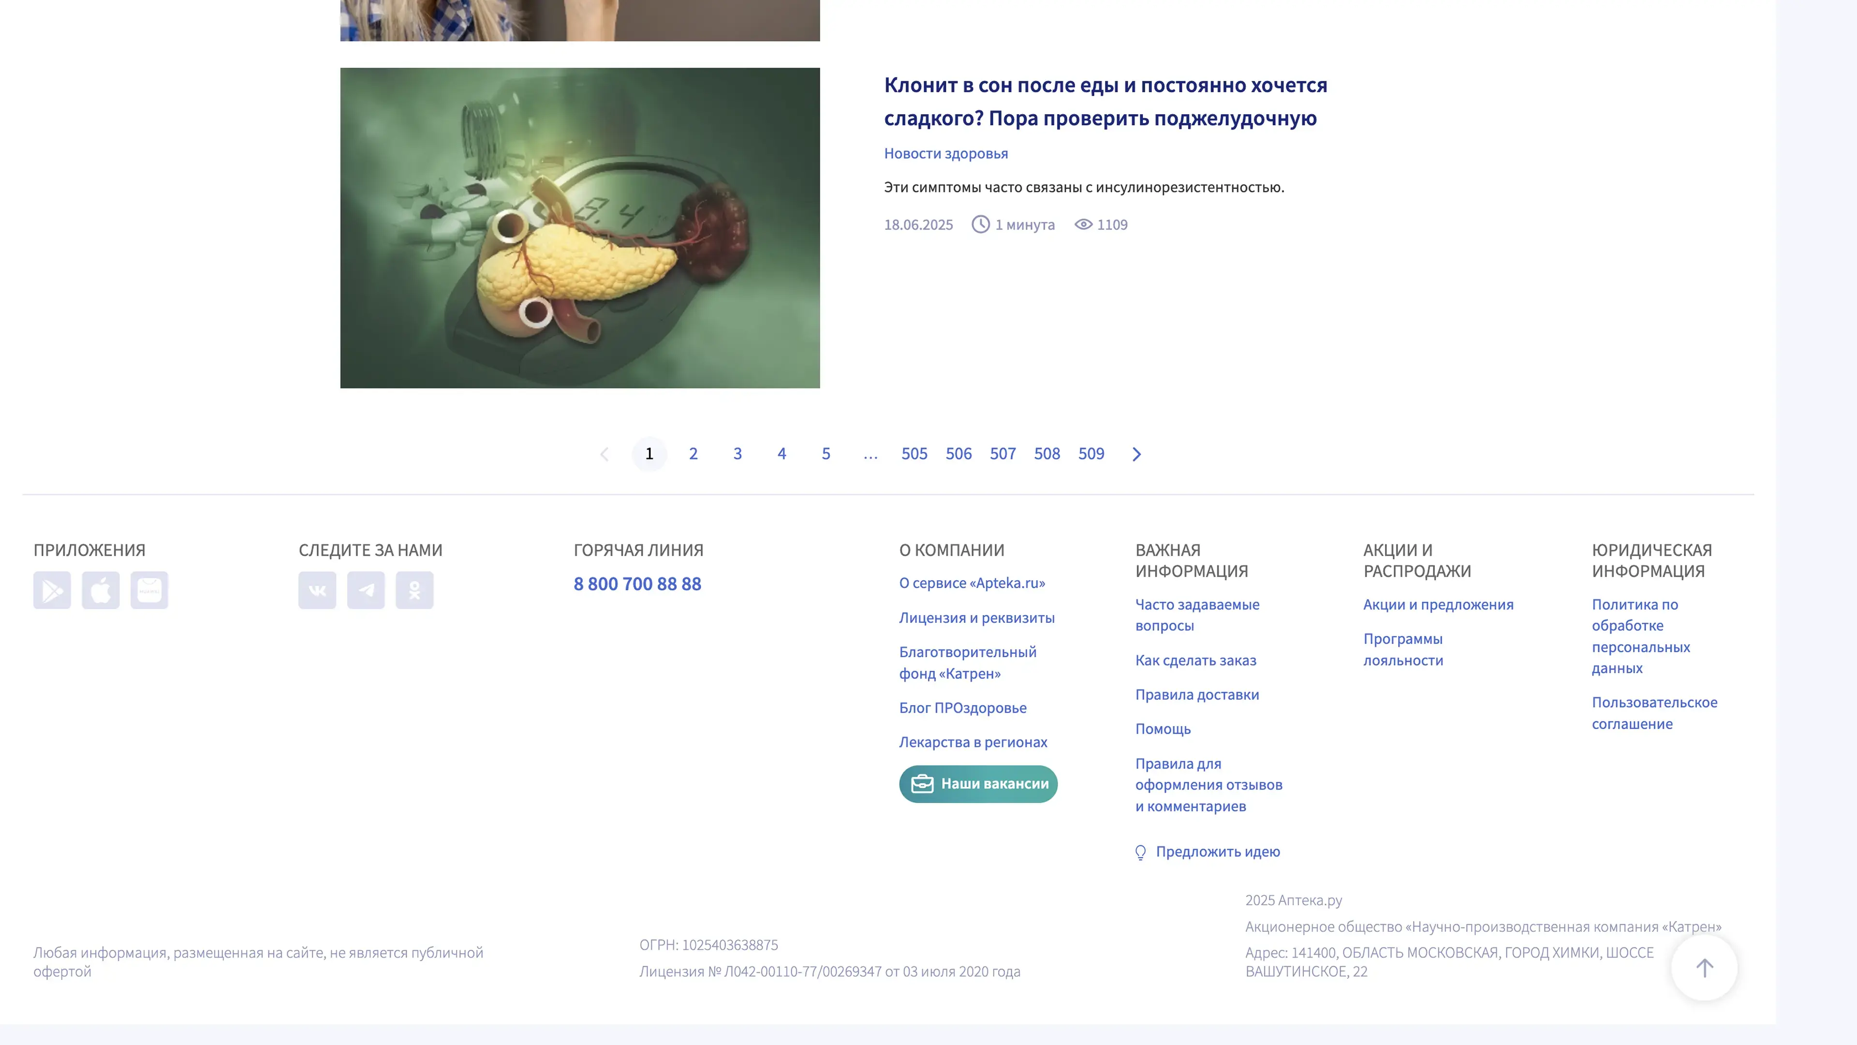The image size is (1857, 1045).
Task: Jump to page 509 in pagination
Action: (x=1091, y=454)
